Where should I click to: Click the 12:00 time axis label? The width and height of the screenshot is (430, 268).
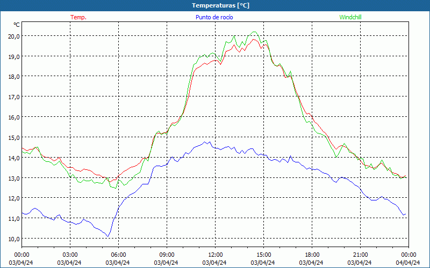coord(216,255)
